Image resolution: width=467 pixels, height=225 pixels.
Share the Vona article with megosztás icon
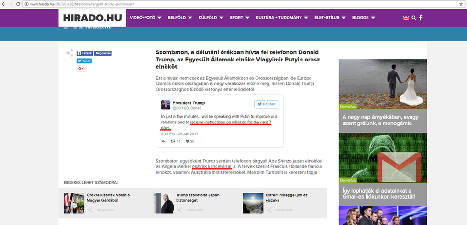[100, 210]
